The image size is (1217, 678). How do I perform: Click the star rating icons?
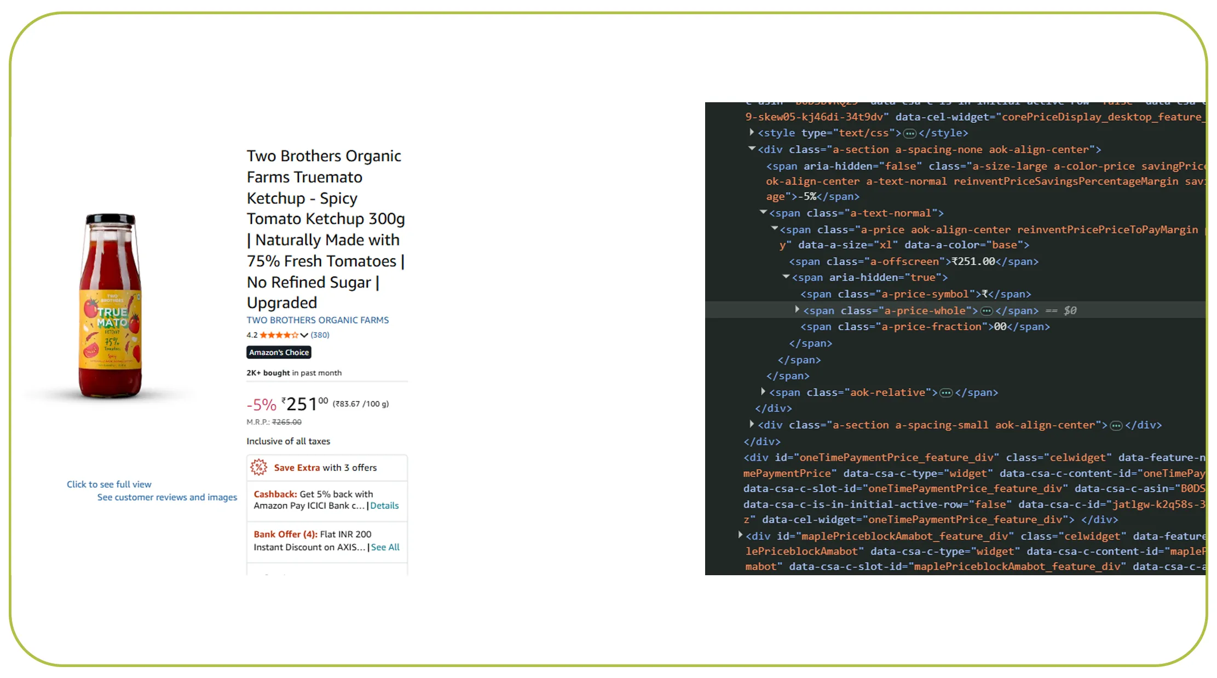pos(279,335)
